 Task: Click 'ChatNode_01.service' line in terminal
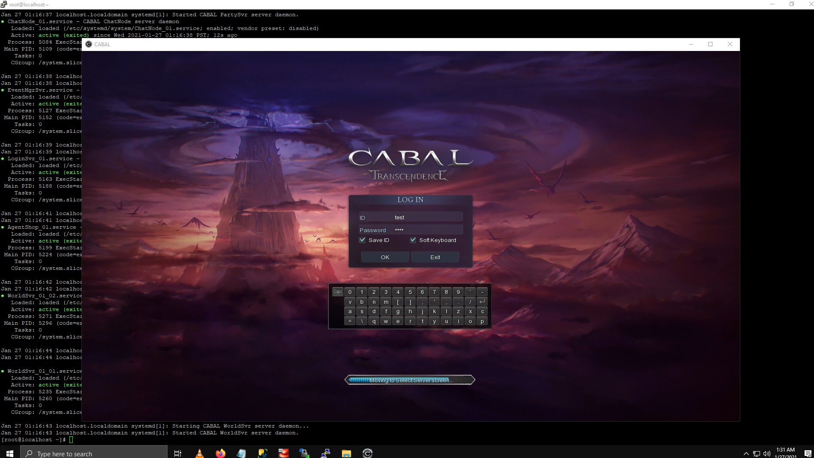coord(93,21)
